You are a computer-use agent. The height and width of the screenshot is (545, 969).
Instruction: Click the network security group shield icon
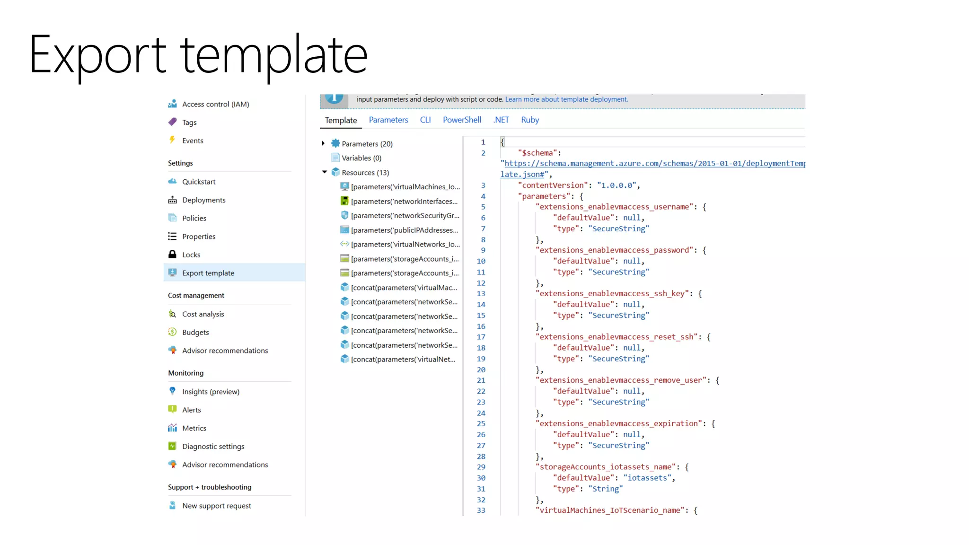pyautogui.click(x=344, y=216)
